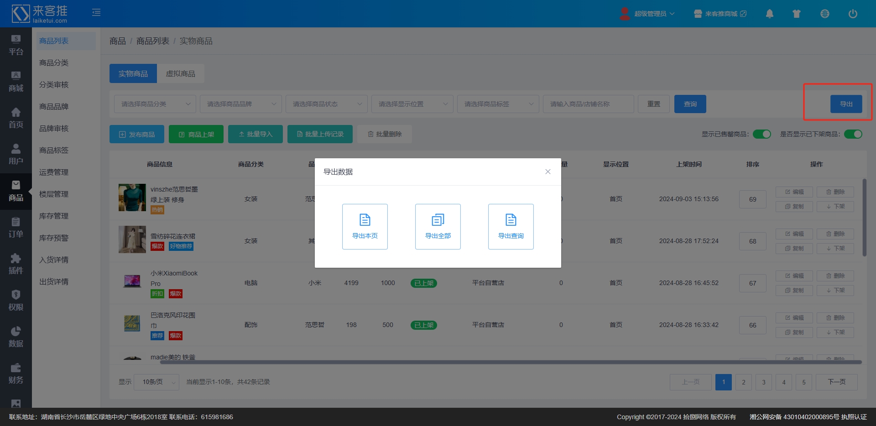
Task: Open the 10条/页 page size dropdown
Action: 156,382
